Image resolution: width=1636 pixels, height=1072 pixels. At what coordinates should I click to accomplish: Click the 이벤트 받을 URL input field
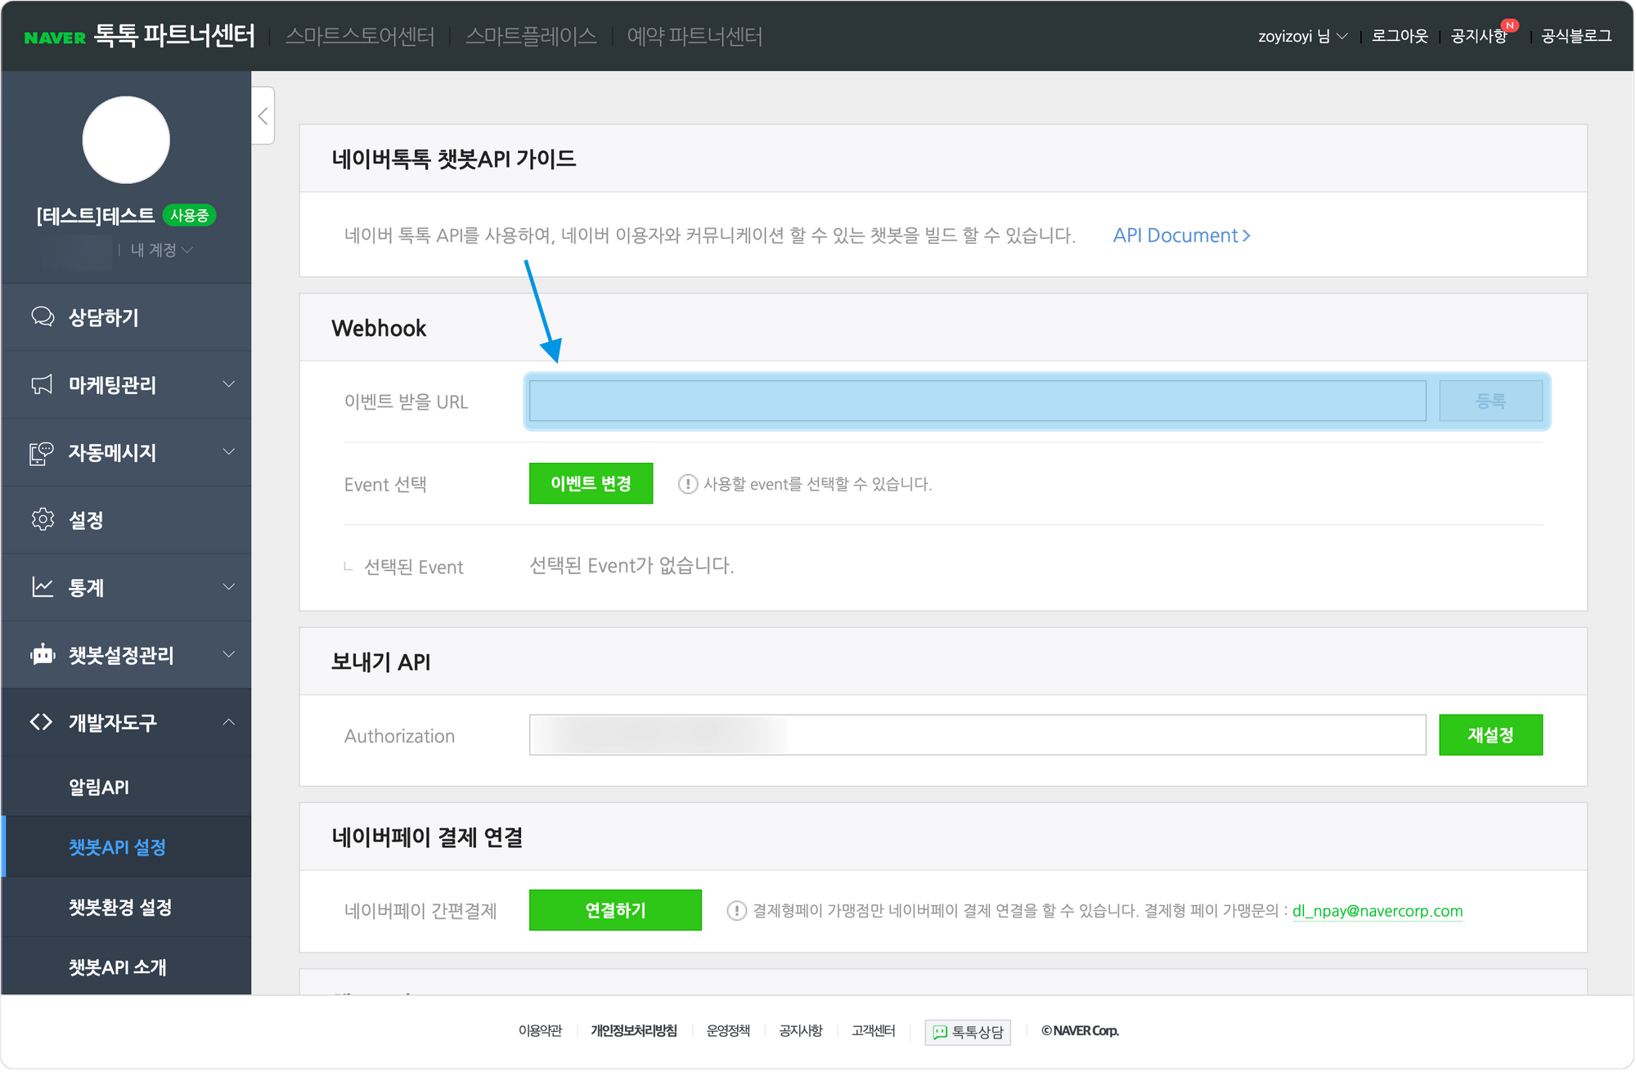coord(977,401)
